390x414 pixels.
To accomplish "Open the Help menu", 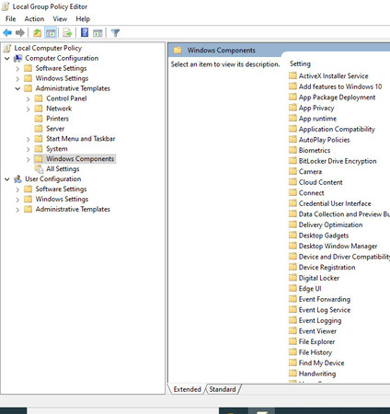I will 83,19.
